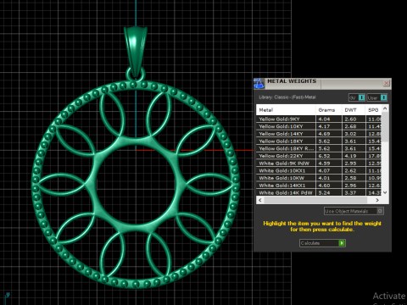This screenshot has width=407, height=305.
Task: Click DWT value 4.19
Action: click(x=350, y=156)
